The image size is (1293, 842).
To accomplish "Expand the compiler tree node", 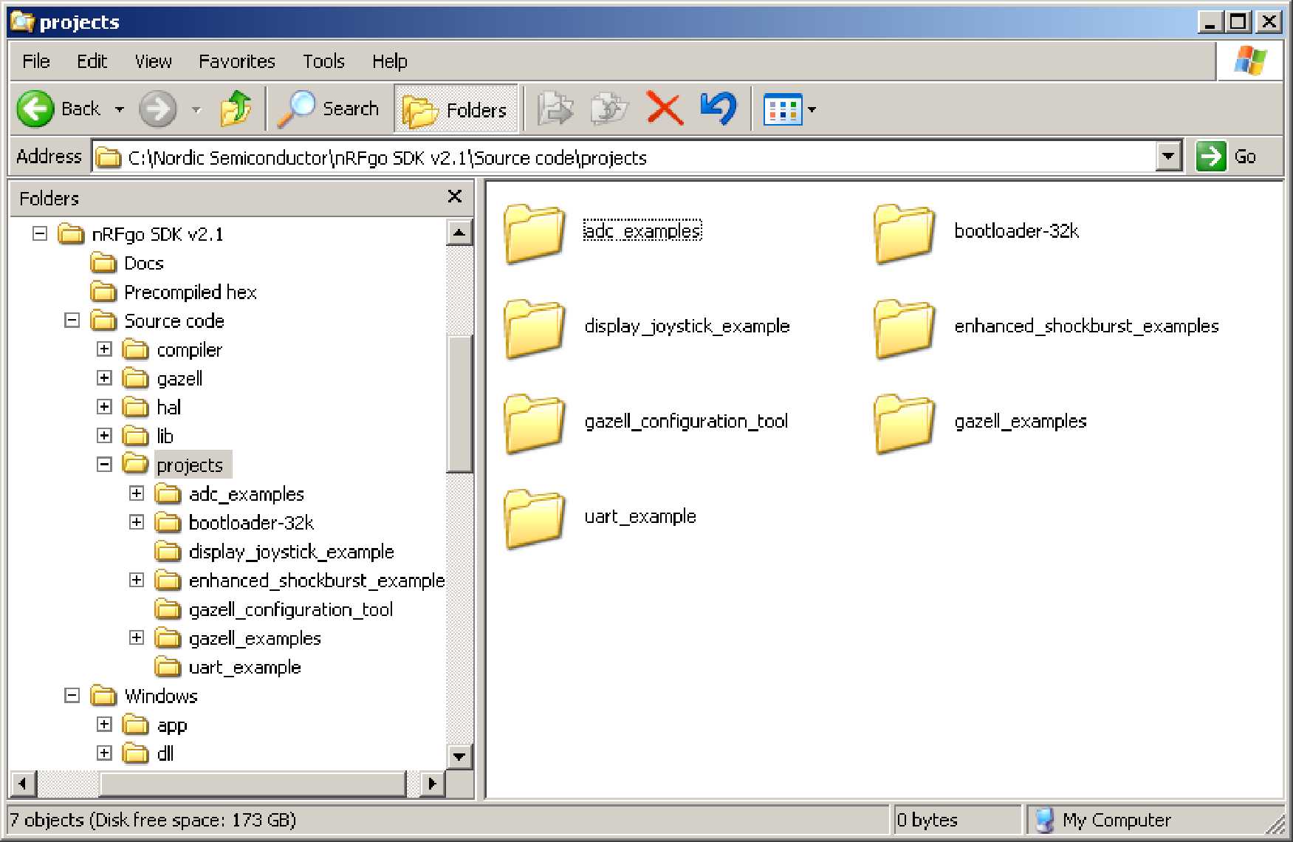I will click(x=104, y=349).
